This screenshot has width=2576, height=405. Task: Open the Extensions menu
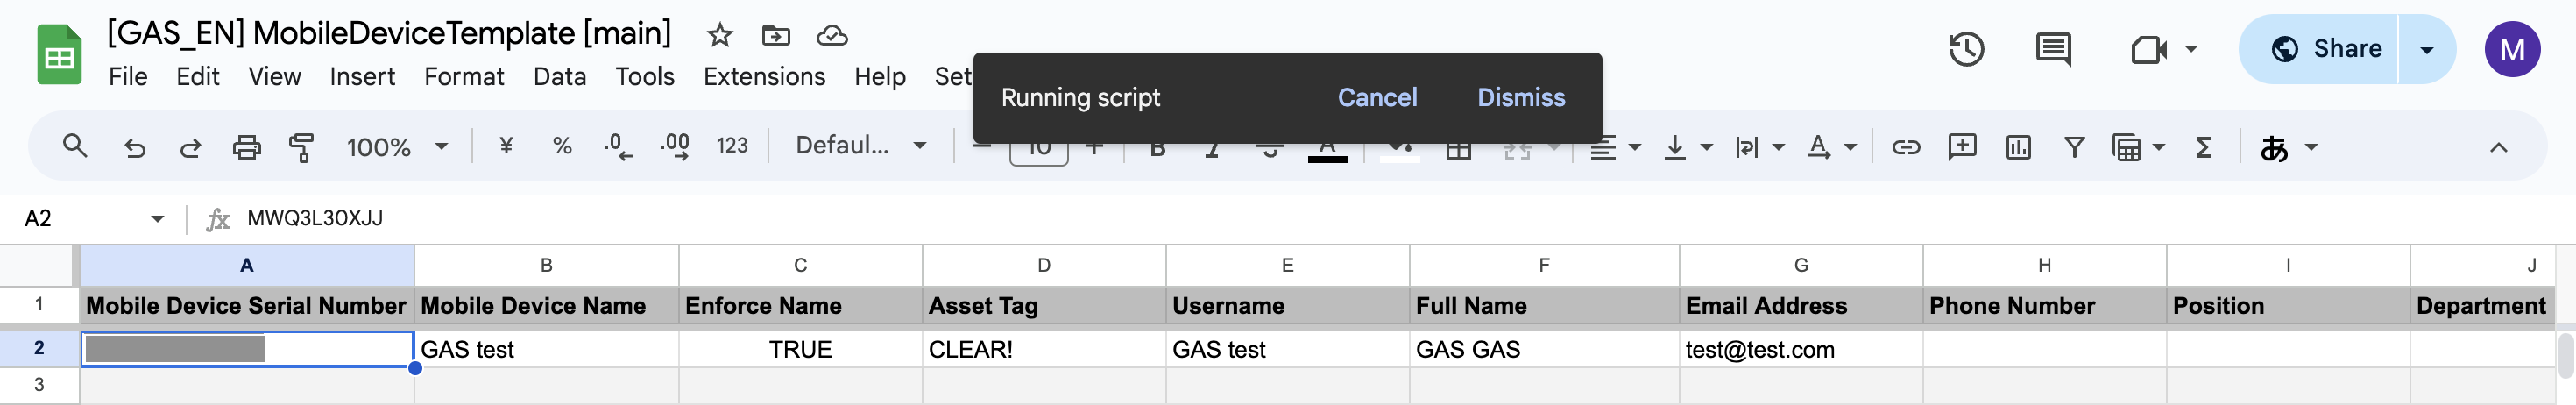point(764,77)
